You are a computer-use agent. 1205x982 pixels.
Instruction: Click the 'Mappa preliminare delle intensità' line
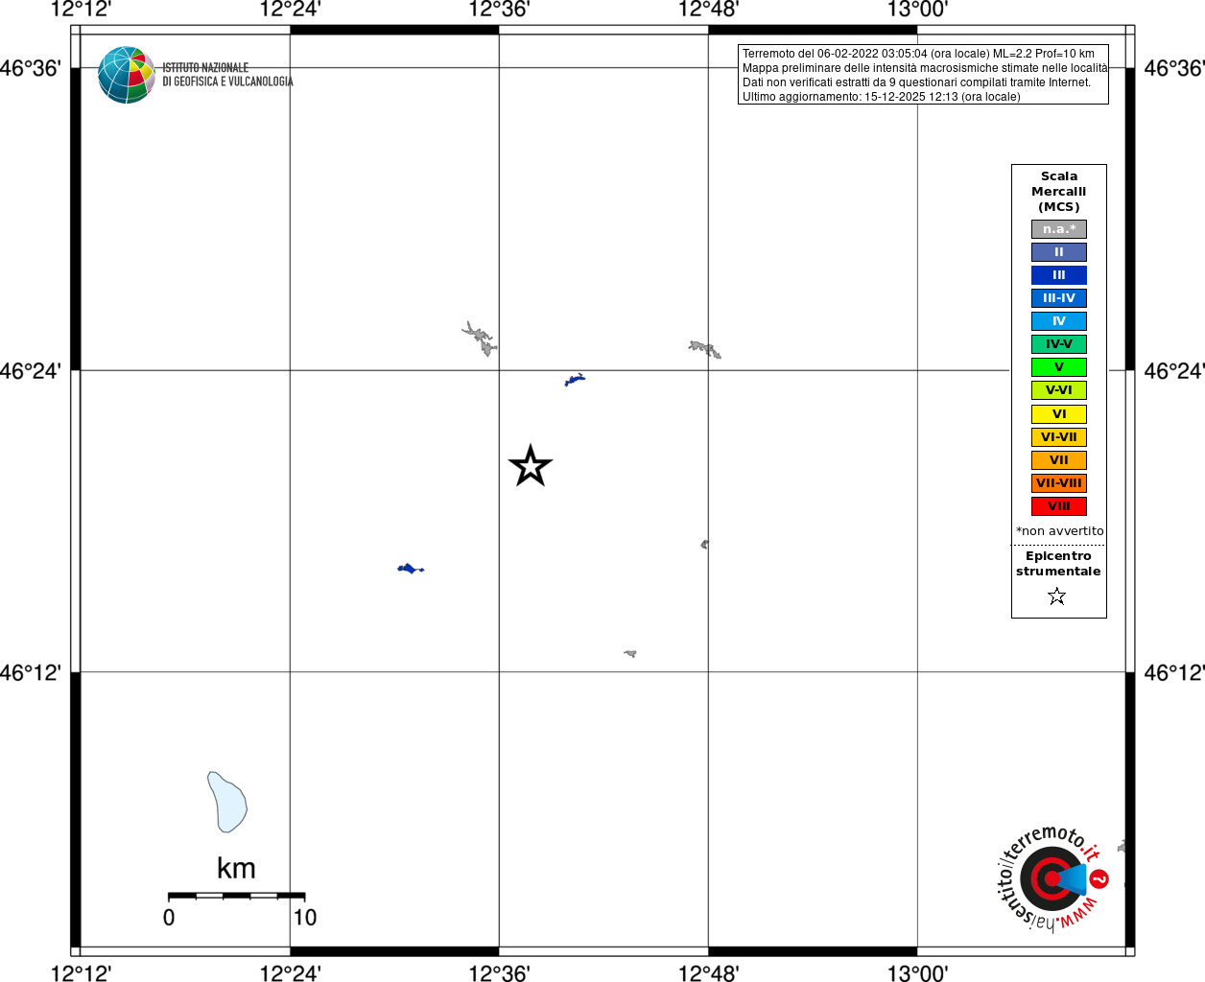click(925, 68)
